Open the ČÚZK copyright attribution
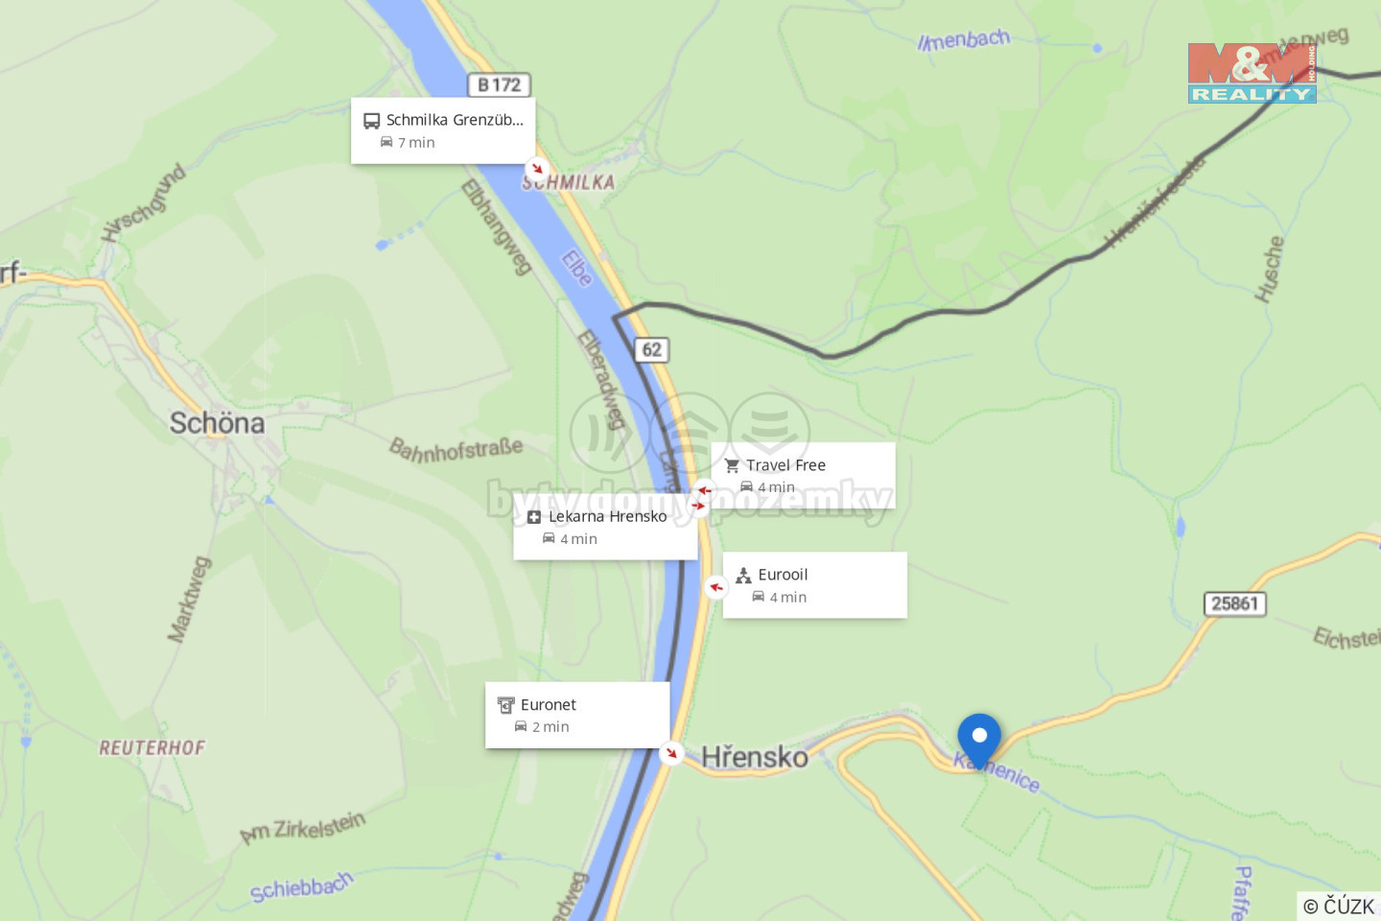1381x921 pixels. coord(1339,906)
